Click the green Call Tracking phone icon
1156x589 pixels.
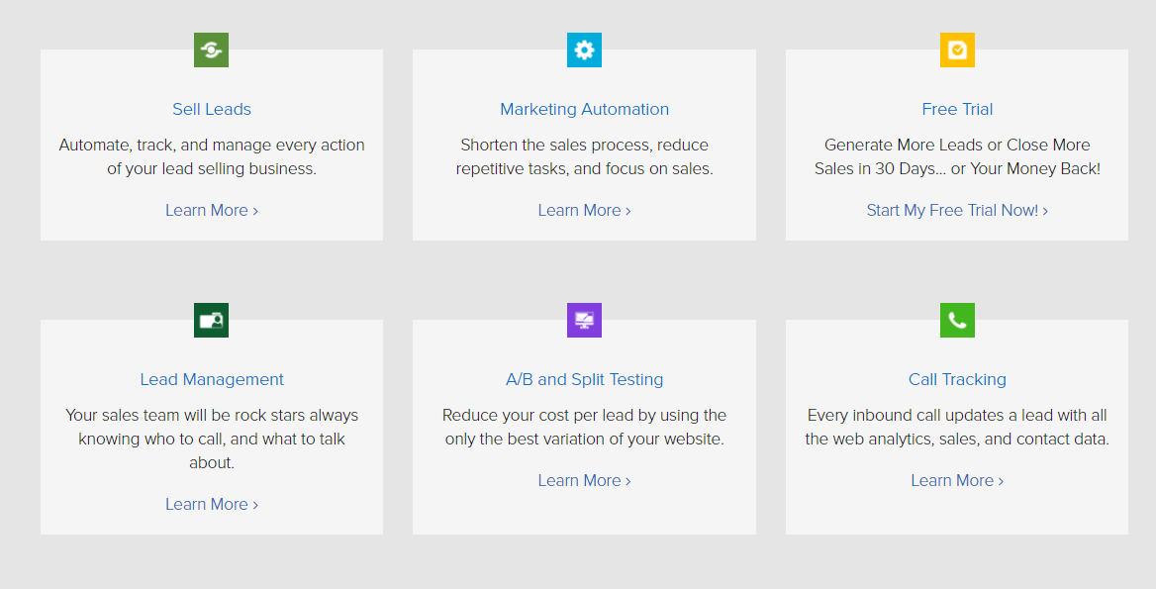tap(957, 320)
